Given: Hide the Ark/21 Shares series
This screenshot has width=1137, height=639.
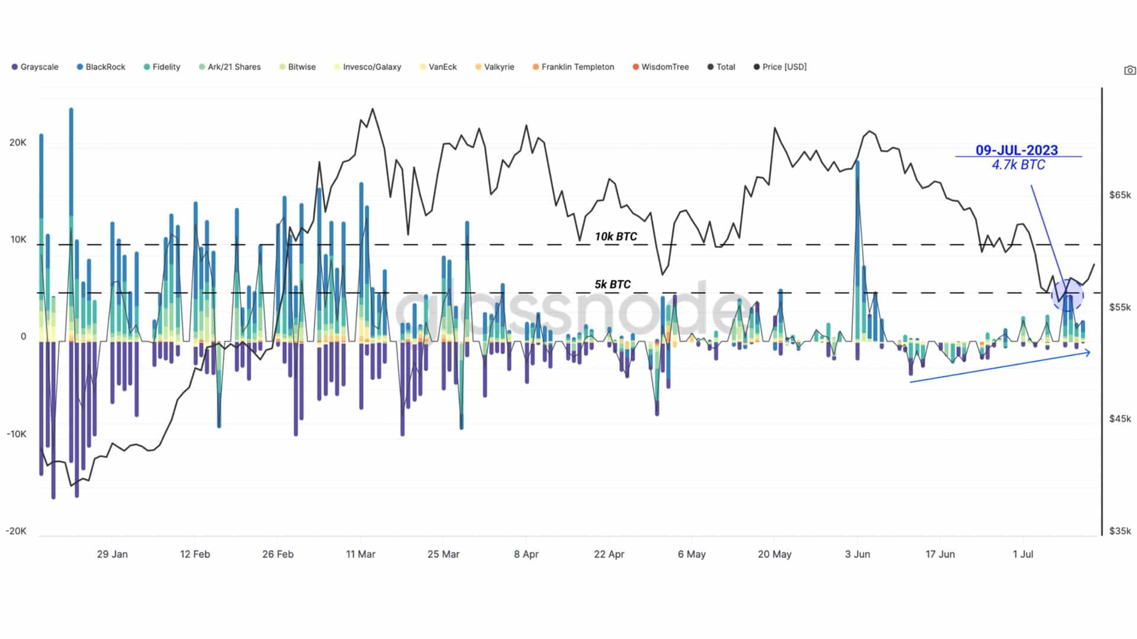Looking at the screenshot, I should (230, 67).
